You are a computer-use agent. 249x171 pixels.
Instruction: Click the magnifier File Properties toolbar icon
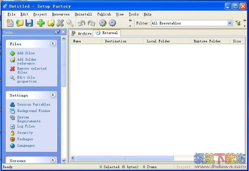tap(70, 23)
